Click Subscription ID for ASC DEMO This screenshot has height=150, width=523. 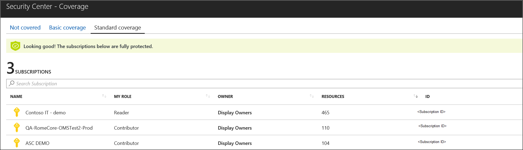432,142
